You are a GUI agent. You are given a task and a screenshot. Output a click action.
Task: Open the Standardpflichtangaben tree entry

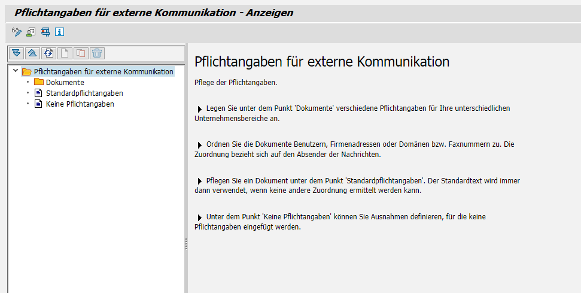[84, 93]
